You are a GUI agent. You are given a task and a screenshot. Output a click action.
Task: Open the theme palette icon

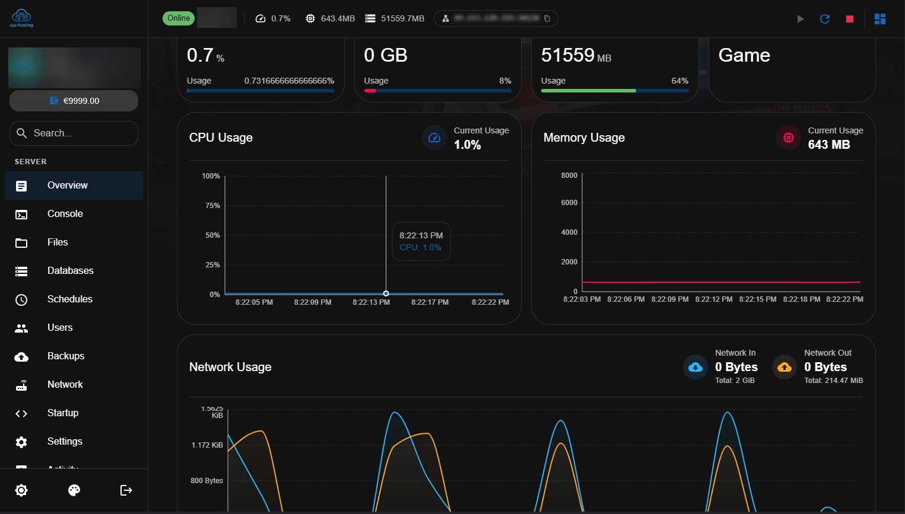point(74,490)
